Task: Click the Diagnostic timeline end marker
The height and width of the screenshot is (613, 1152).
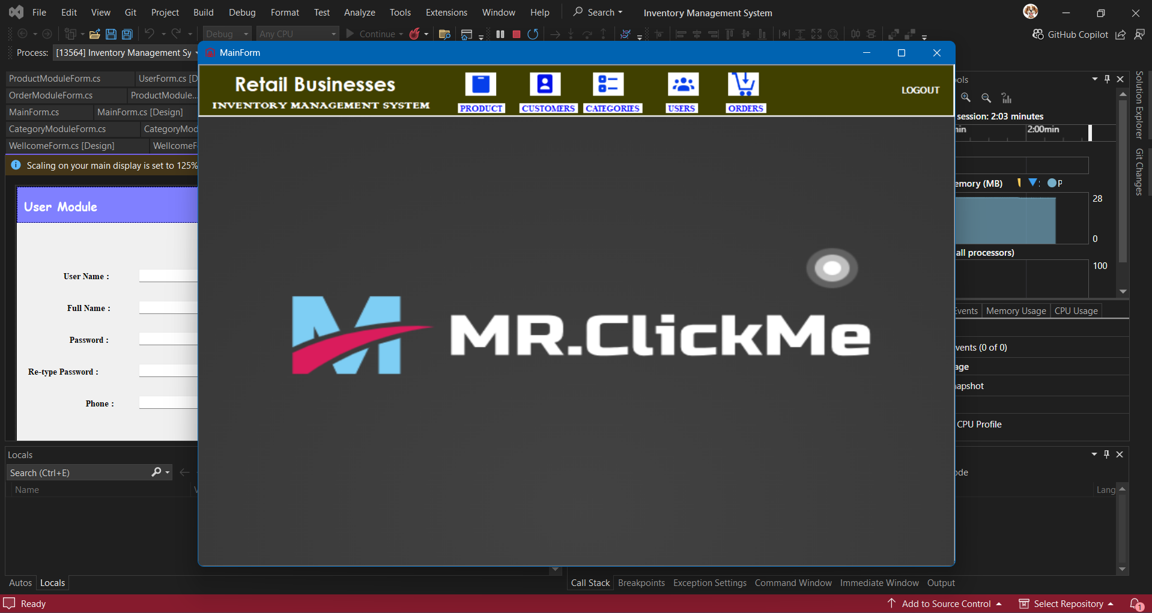Action: tap(1090, 133)
